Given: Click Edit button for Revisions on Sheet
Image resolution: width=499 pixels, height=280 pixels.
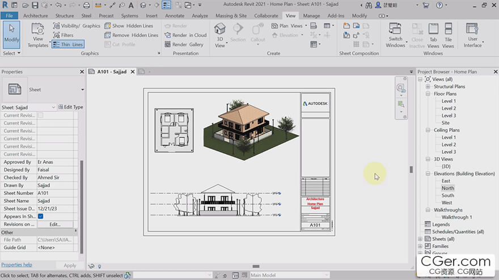Looking at the screenshot, I should (55, 224).
